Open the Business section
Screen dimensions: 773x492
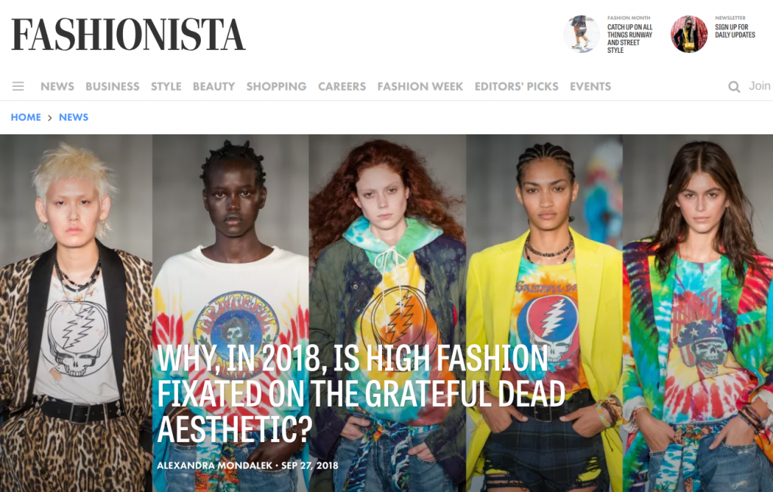coord(112,86)
